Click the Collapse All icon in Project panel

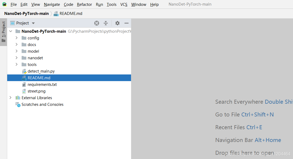pos(106,23)
